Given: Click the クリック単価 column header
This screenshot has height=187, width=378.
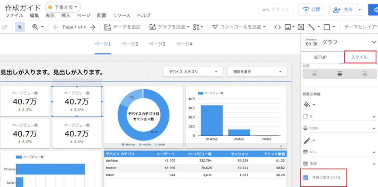Looking at the screenshot, I should click(x=274, y=154).
